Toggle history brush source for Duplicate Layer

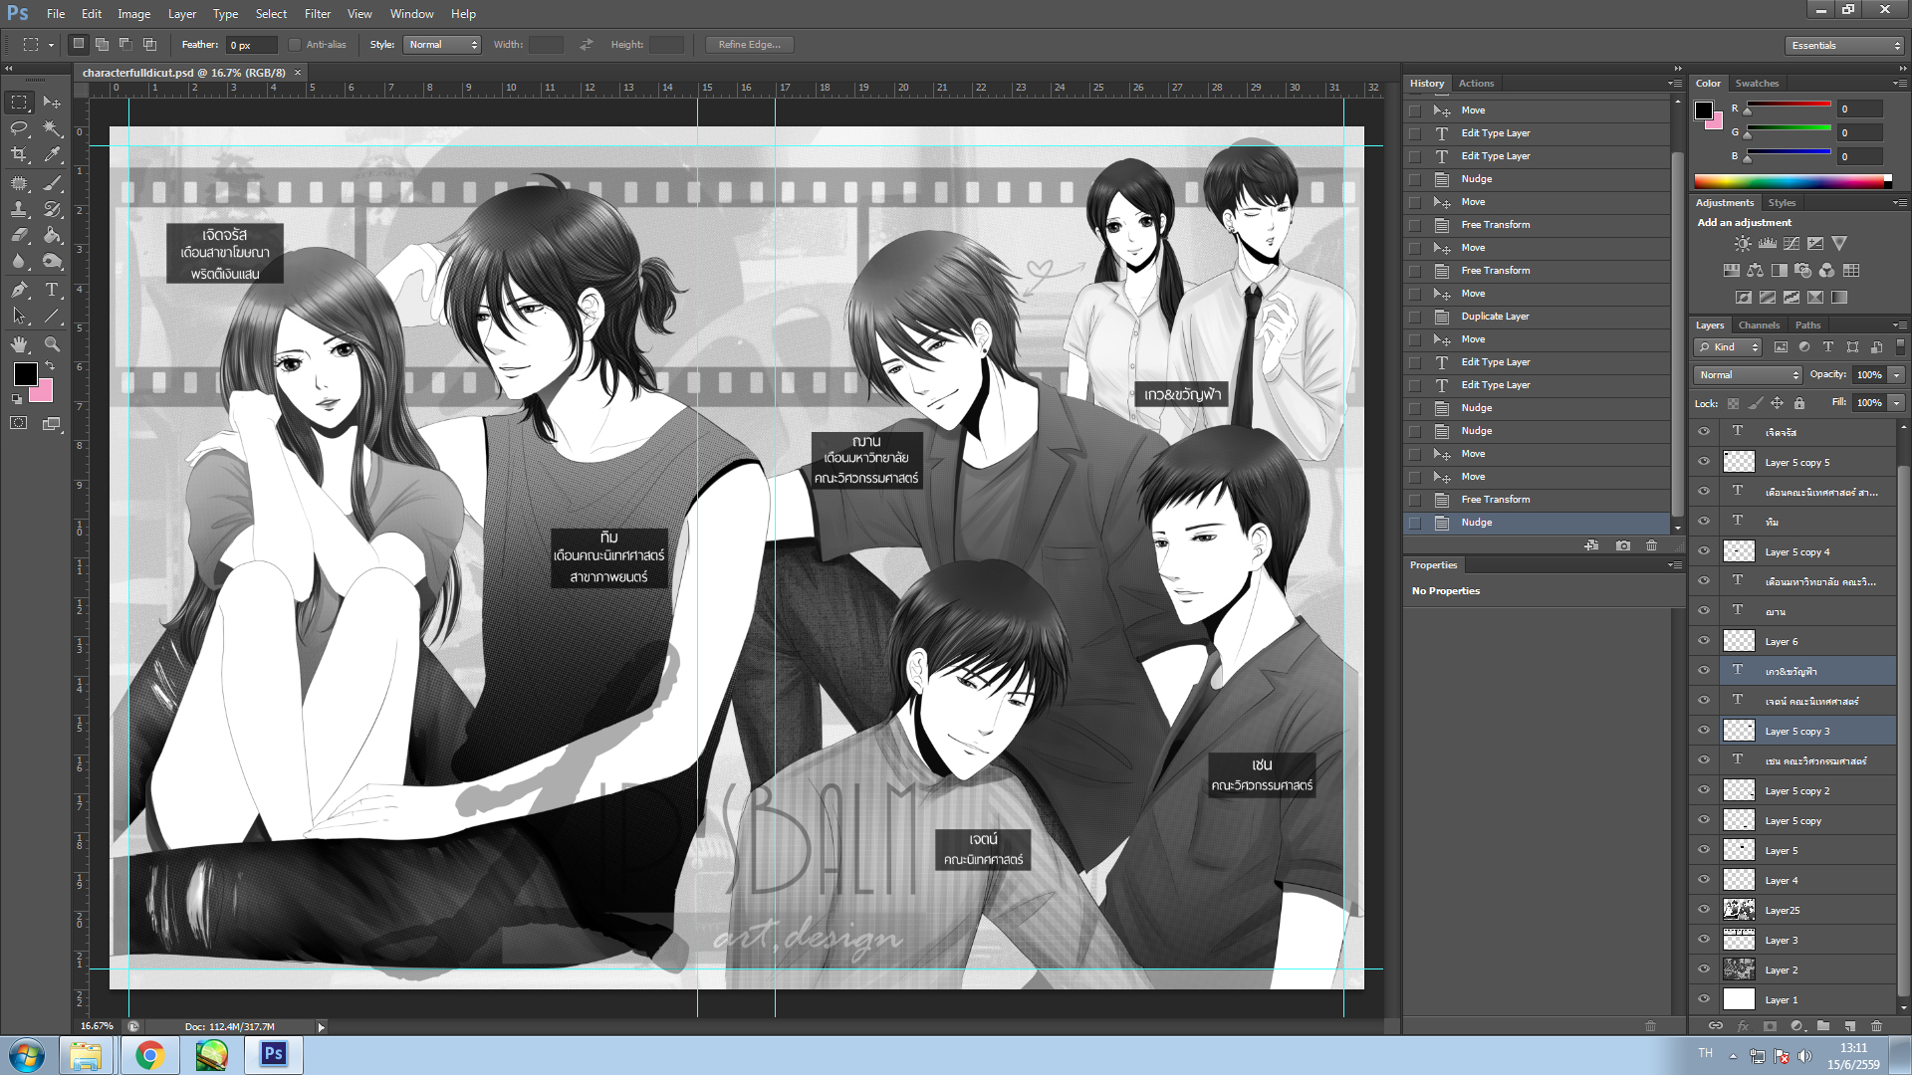pyautogui.click(x=1414, y=317)
